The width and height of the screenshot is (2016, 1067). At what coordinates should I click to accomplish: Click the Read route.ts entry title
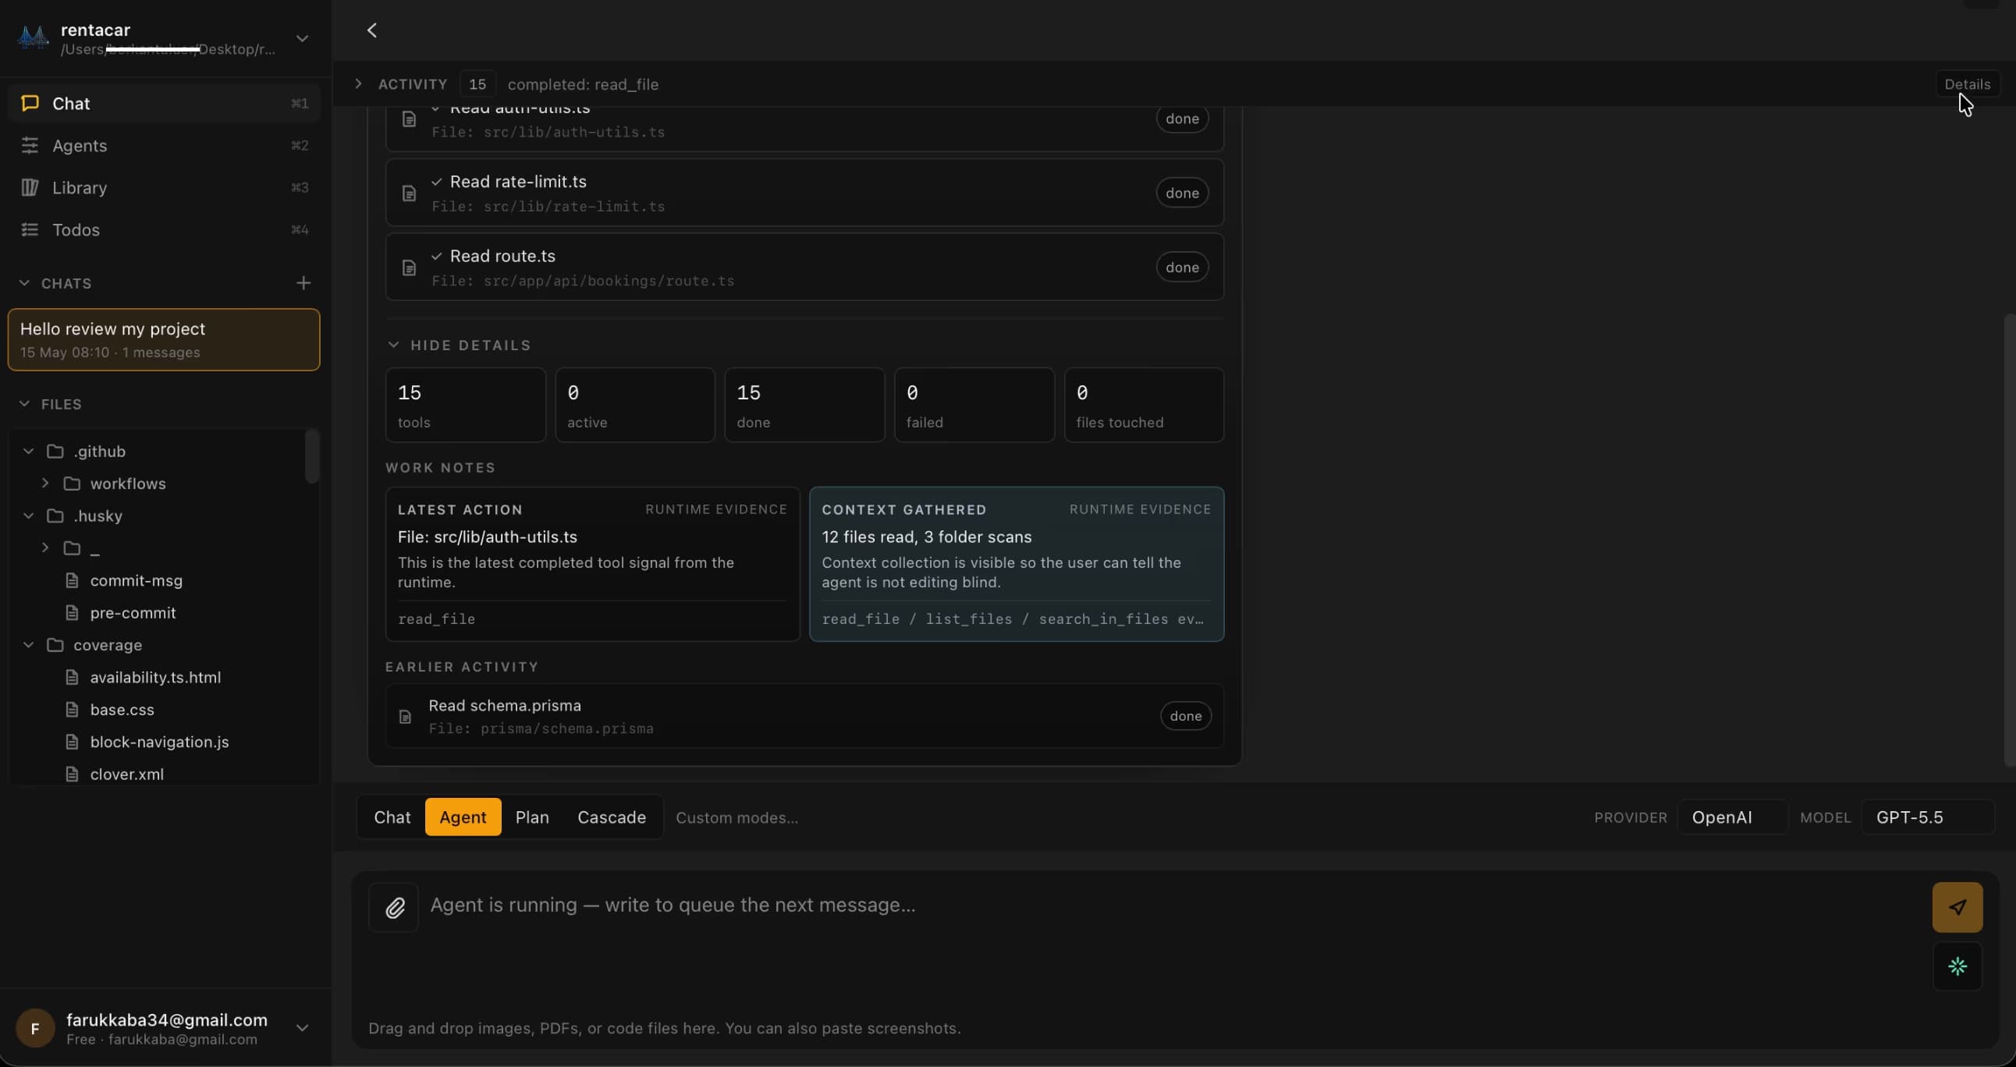coord(502,257)
